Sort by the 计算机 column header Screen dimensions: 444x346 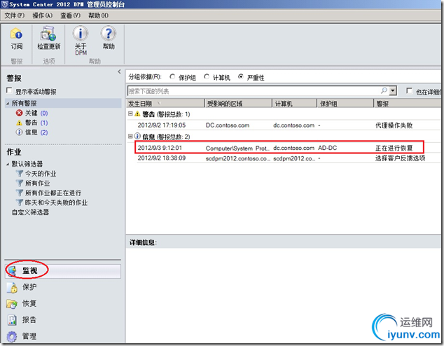(295, 104)
